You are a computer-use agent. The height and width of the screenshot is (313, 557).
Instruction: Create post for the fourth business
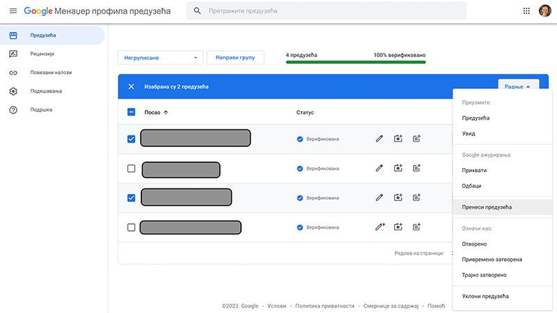[x=416, y=227]
